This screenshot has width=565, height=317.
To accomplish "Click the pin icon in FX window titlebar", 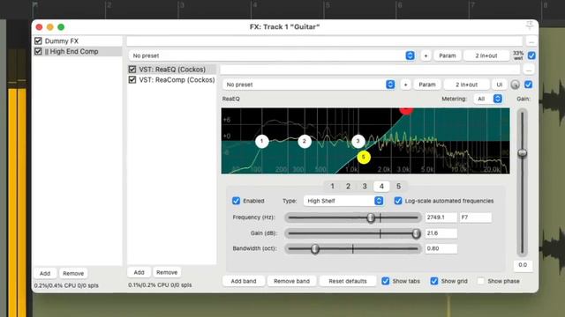I will 530,26.
